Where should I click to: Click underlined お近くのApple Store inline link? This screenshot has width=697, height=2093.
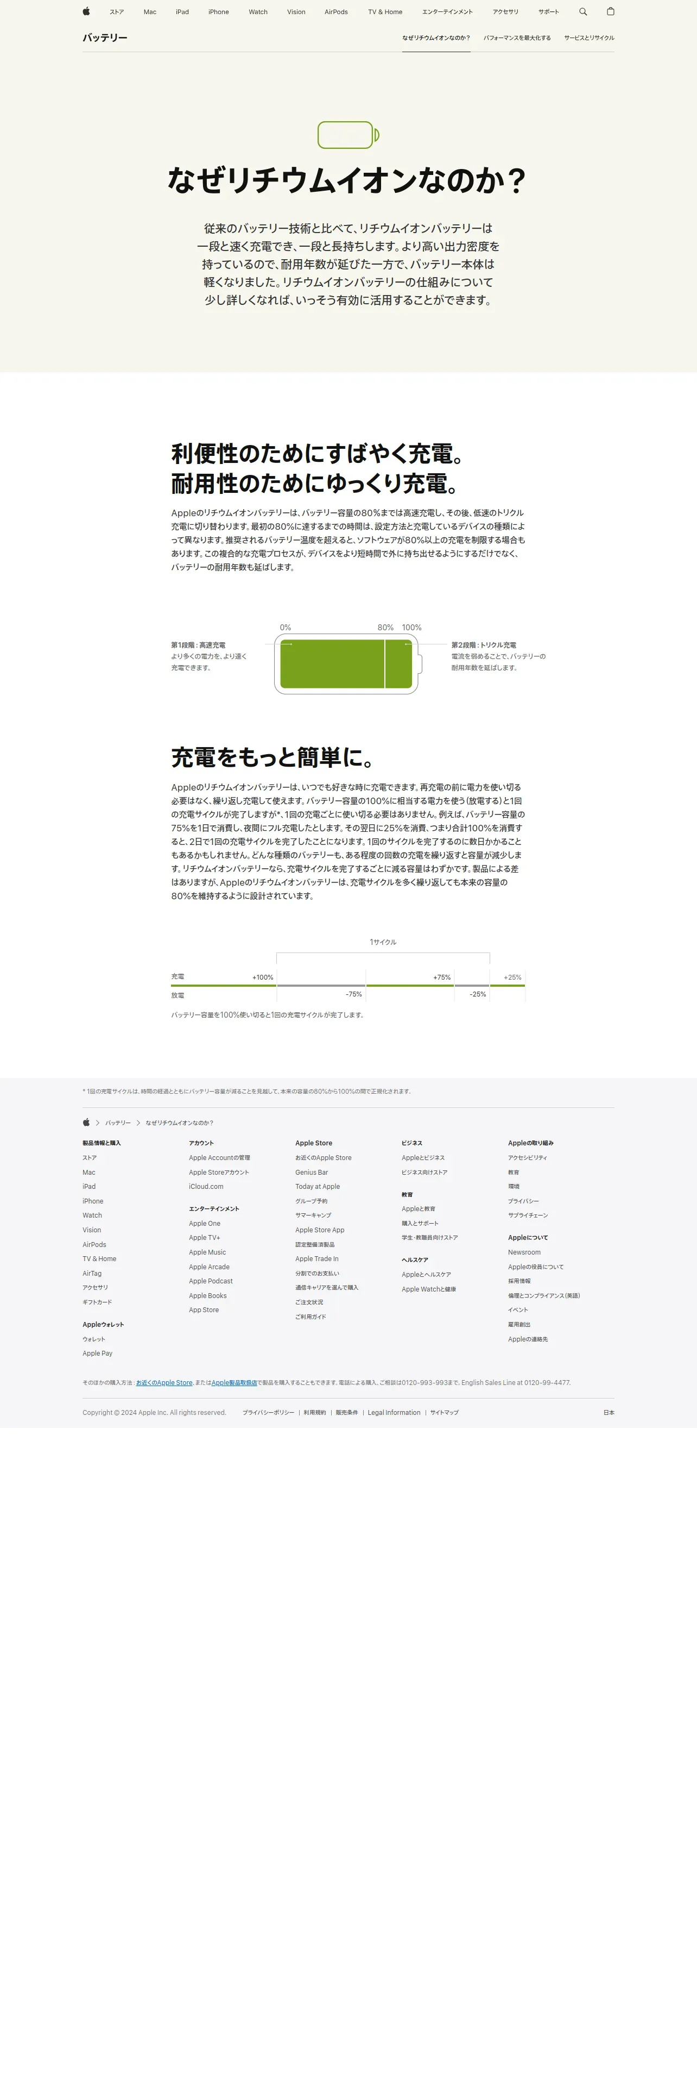[164, 1382]
